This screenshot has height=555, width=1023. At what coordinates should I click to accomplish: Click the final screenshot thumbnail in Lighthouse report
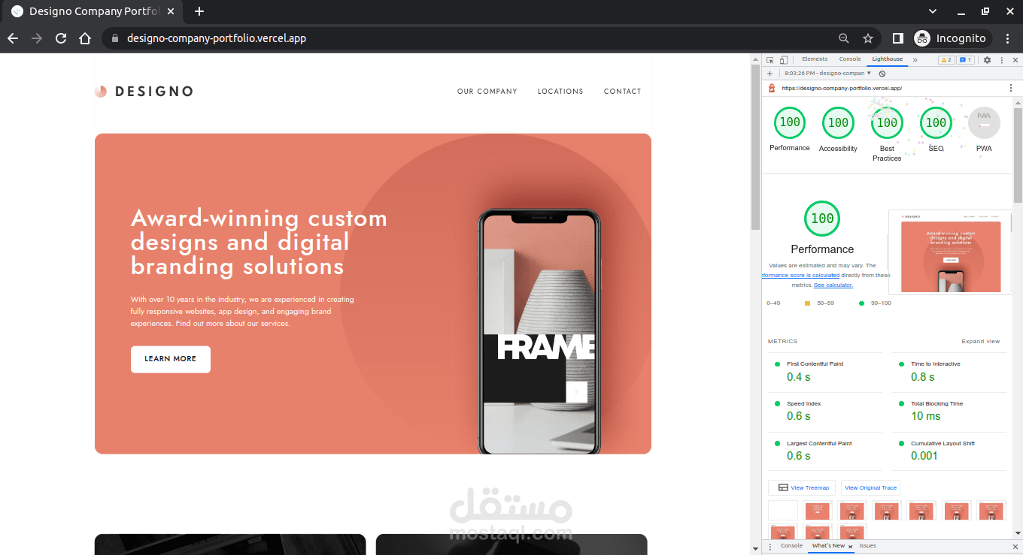951,252
